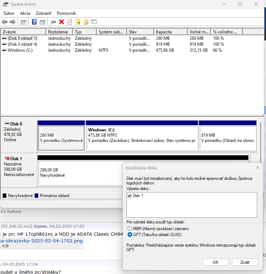Open the snimka-obrazovky-2025-02-04-1702.png link

tap(41, 241)
